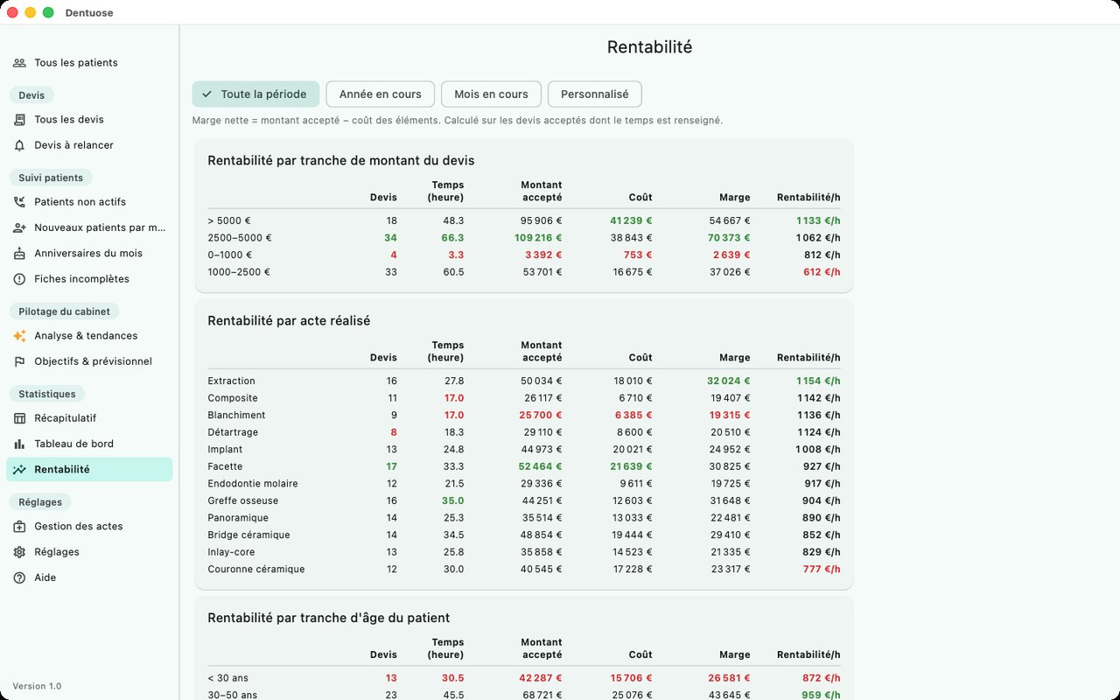Image resolution: width=1120 pixels, height=700 pixels.
Task: Click the Implant row label
Action: pos(225,450)
